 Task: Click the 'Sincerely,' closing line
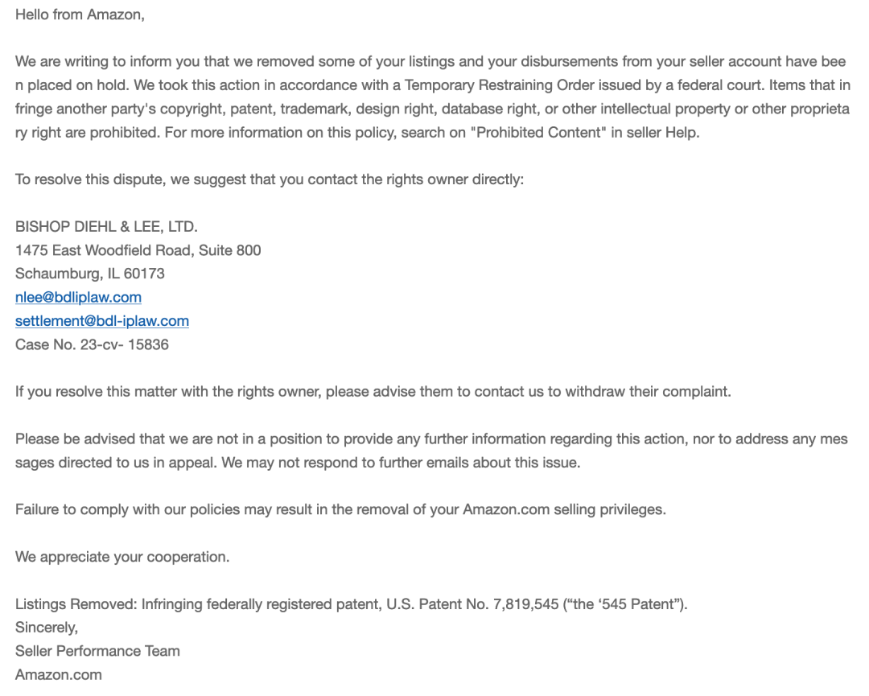pos(47,628)
